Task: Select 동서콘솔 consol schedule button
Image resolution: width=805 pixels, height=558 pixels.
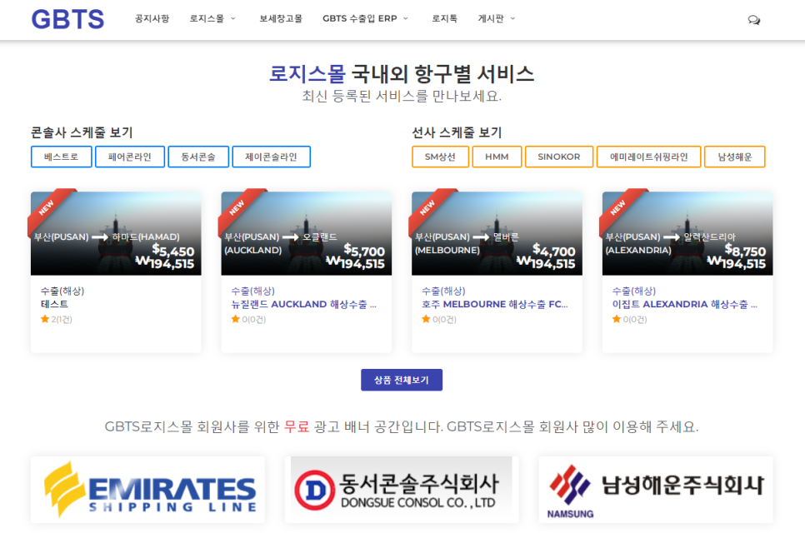Action: pos(198,157)
